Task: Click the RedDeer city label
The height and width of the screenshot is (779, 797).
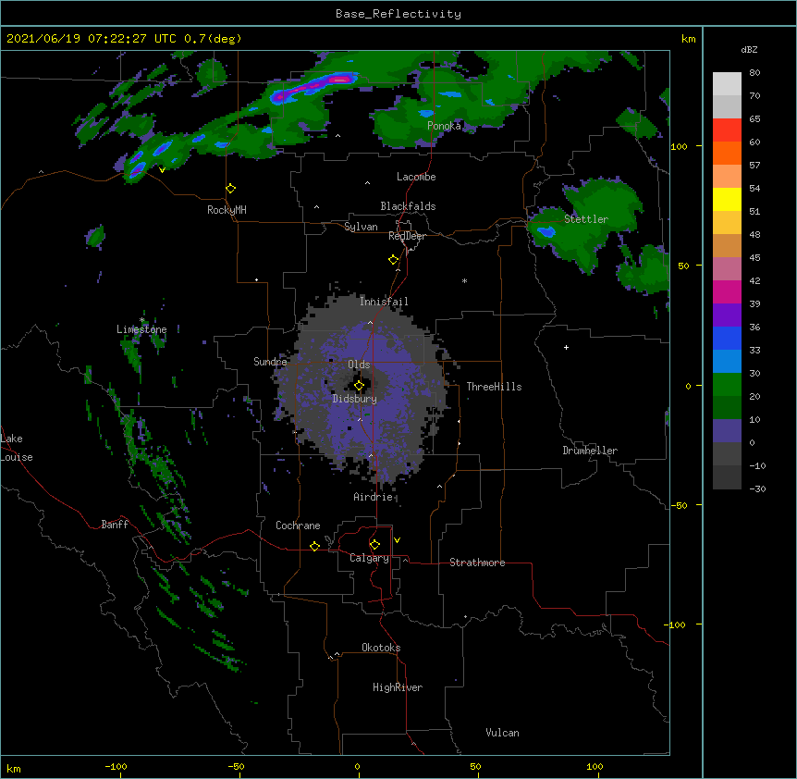Action: (407, 236)
